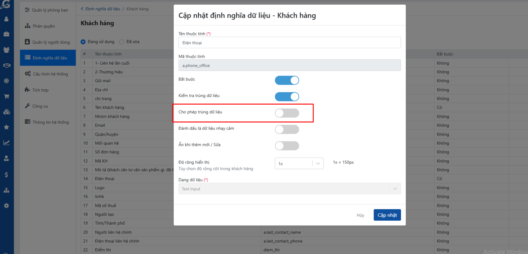528x254 pixels.
Task: Click the Tên thuộc tính input field
Action: click(289, 43)
